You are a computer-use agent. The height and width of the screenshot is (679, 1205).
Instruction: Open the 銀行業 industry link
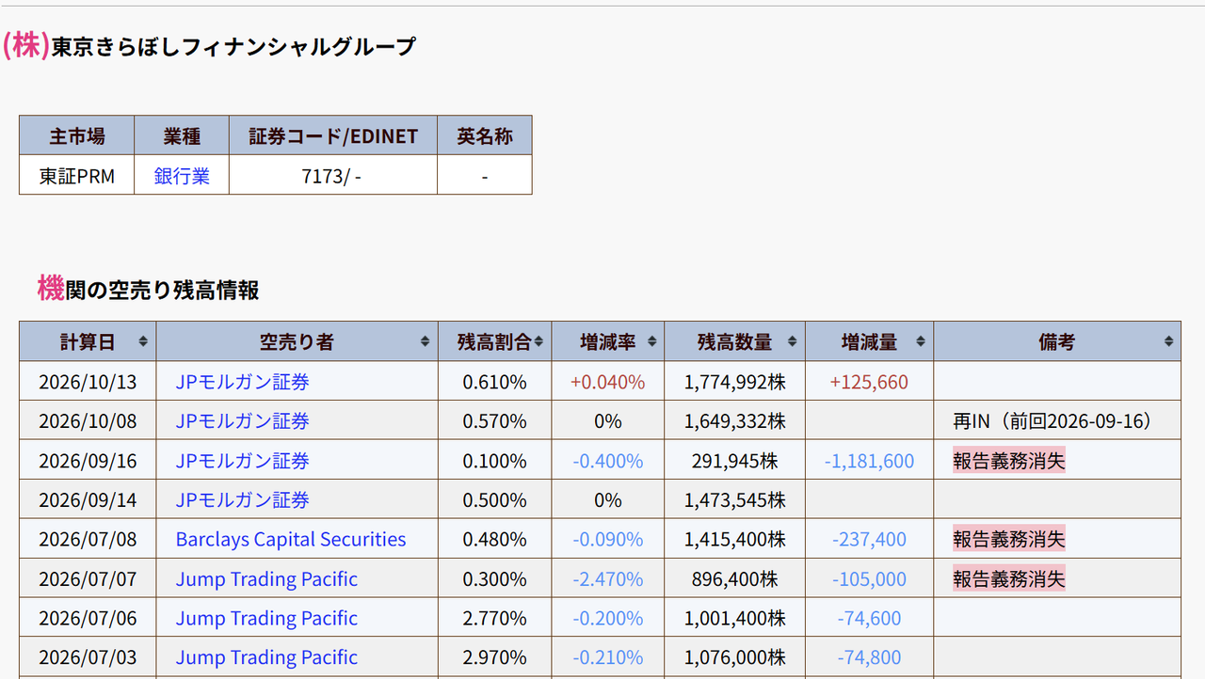(182, 176)
